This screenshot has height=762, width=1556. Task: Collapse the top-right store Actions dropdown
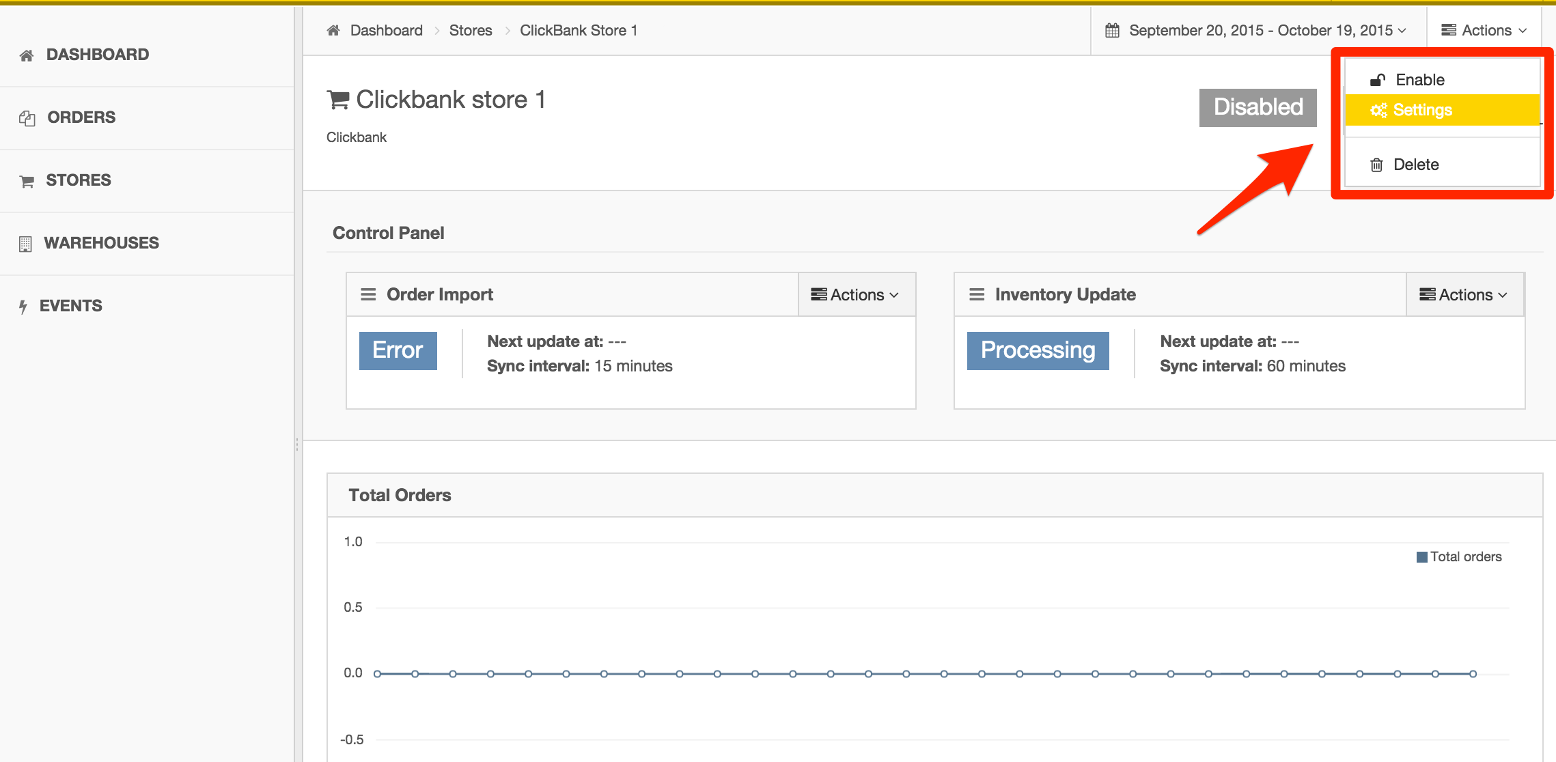click(1484, 30)
